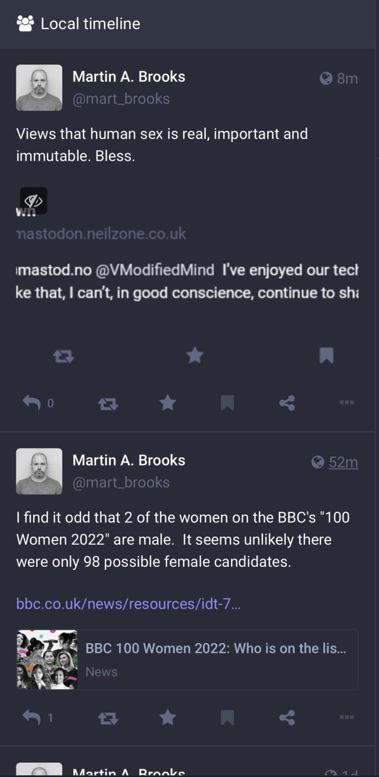Open the more options menu on the second post
The height and width of the screenshot is (777, 379).
tap(347, 717)
